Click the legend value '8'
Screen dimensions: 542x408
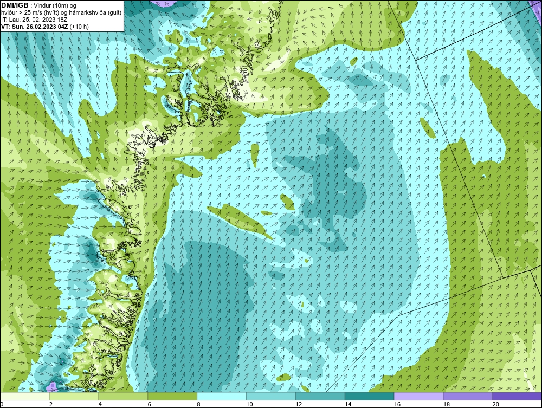199,404
